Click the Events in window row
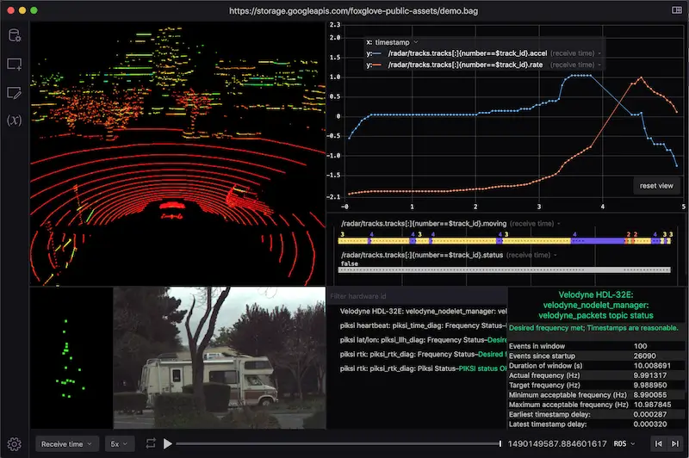Viewport: 689px width, 458px height. click(596, 346)
